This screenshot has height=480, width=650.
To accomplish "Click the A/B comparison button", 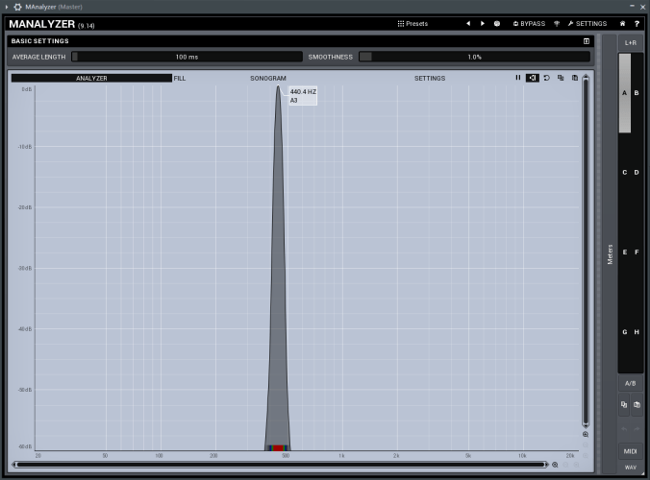I will (x=631, y=383).
